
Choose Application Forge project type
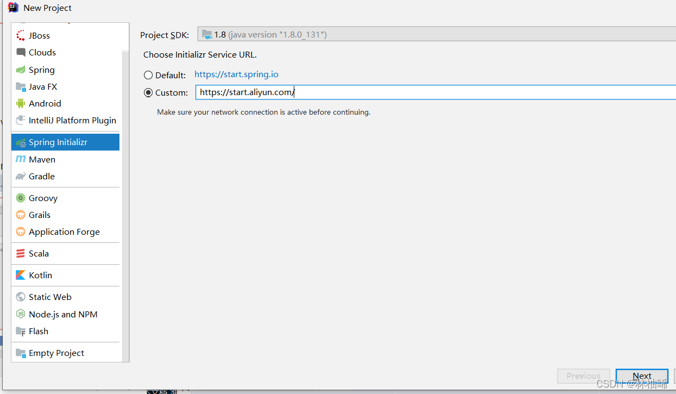click(65, 232)
